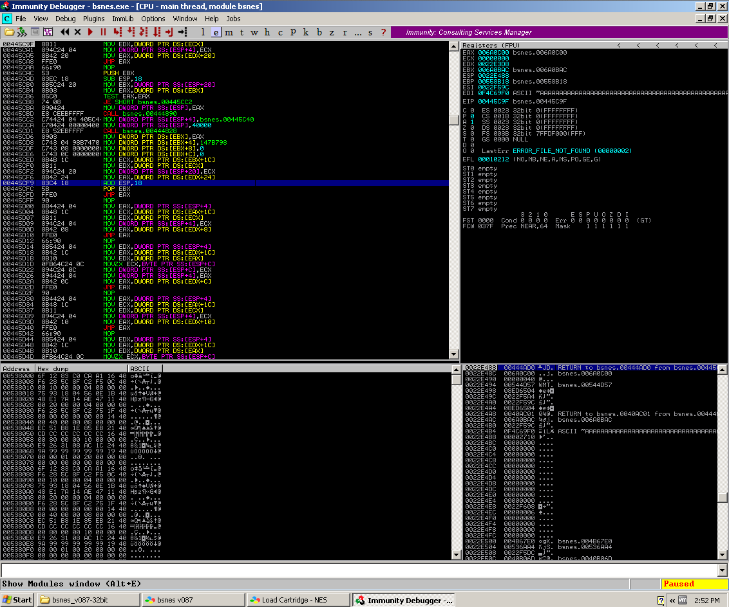Show breakpoints with 'b' button

(319, 32)
